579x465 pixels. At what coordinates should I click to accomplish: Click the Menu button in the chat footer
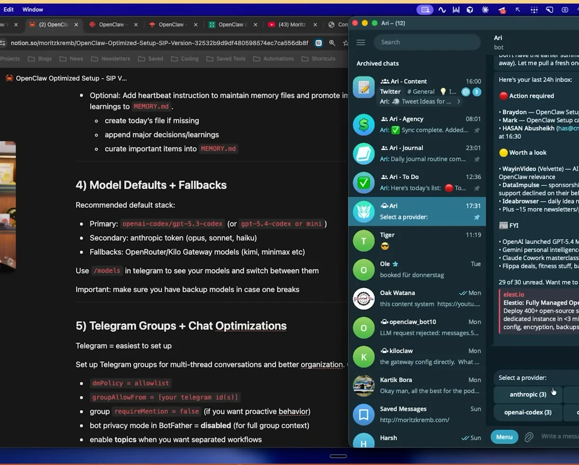point(504,437)
